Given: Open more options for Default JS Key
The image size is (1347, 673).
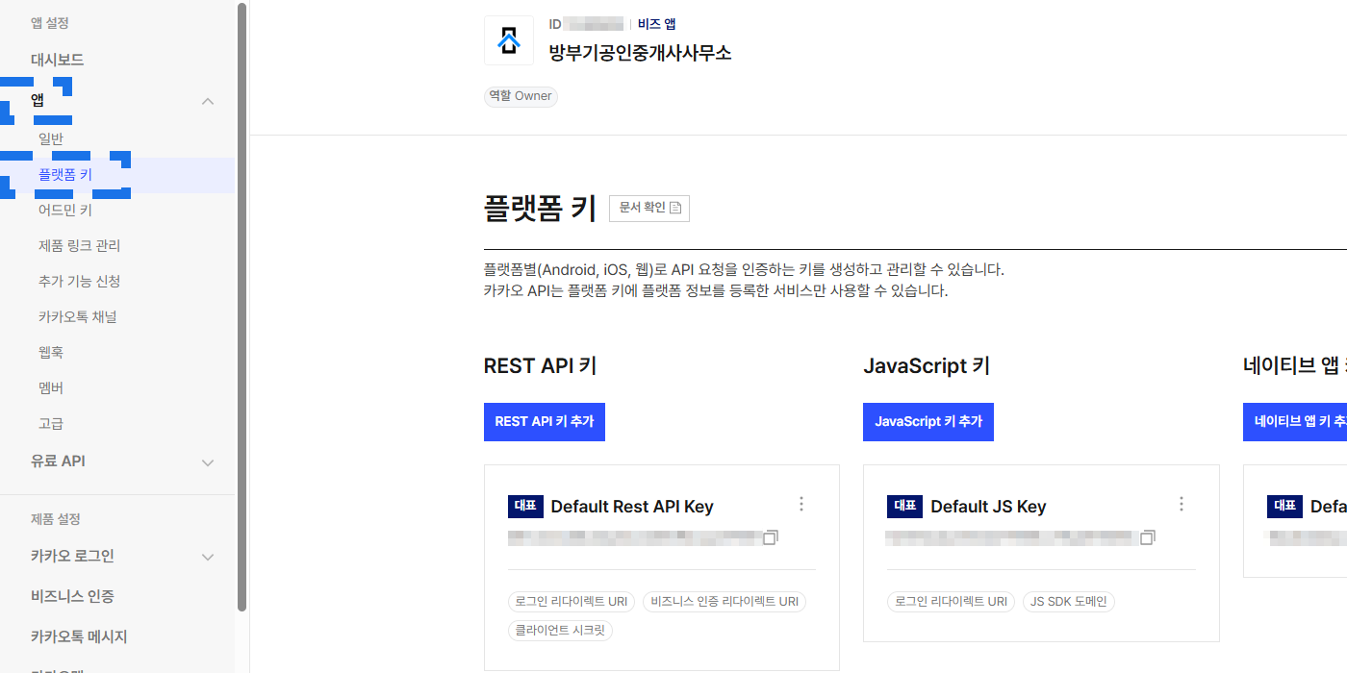Looking at the screenshot, I should [x=1182, y=505].
